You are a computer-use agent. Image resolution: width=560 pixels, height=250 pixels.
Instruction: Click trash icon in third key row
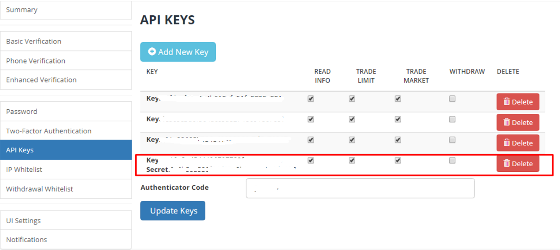(x=507, y=143)
